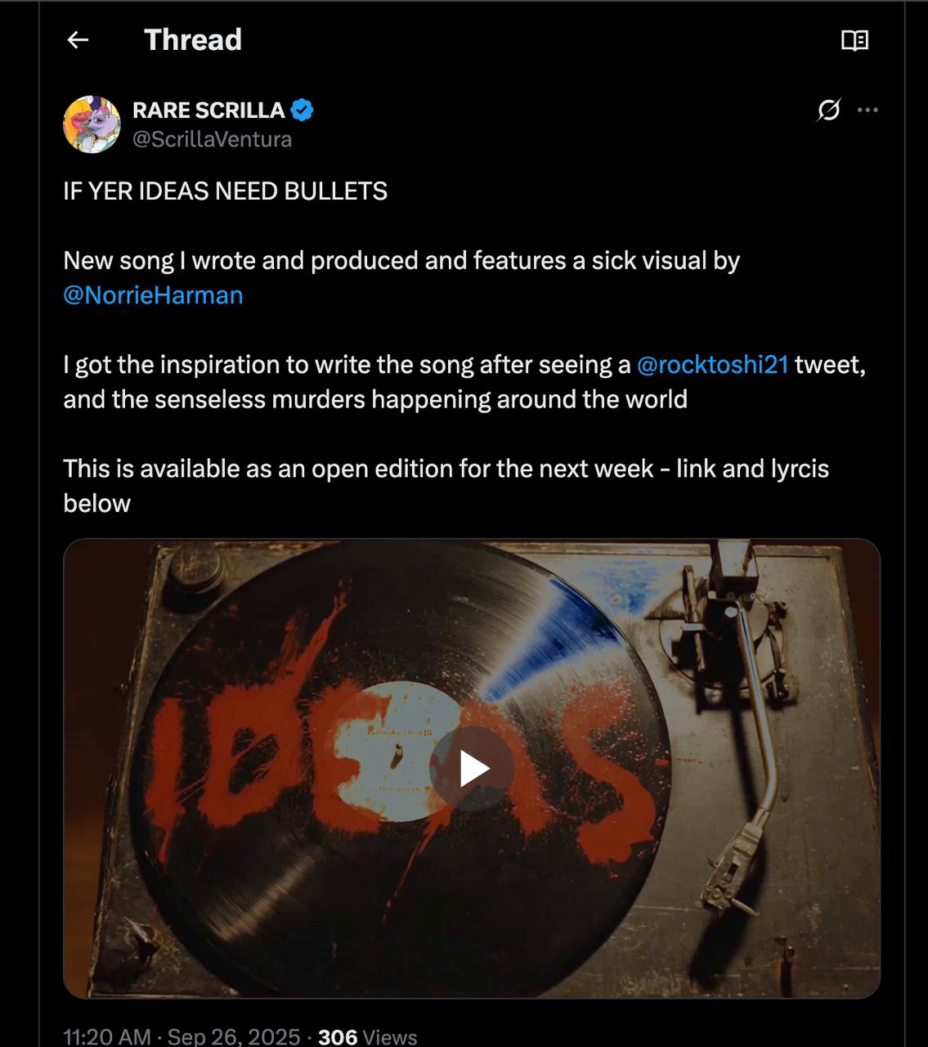Screen dimensions: 928x1047
Task: Click the Grok slashed-circle icon
Action: [x=828, y=110]
